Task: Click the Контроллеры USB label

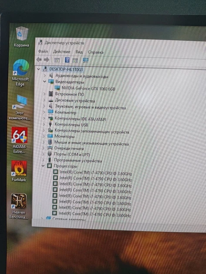Action: click(71, 124)
